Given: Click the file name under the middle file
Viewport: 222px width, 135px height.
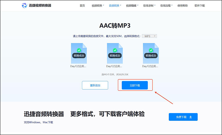Looking at the screenshot, I should tap(115, 66).
